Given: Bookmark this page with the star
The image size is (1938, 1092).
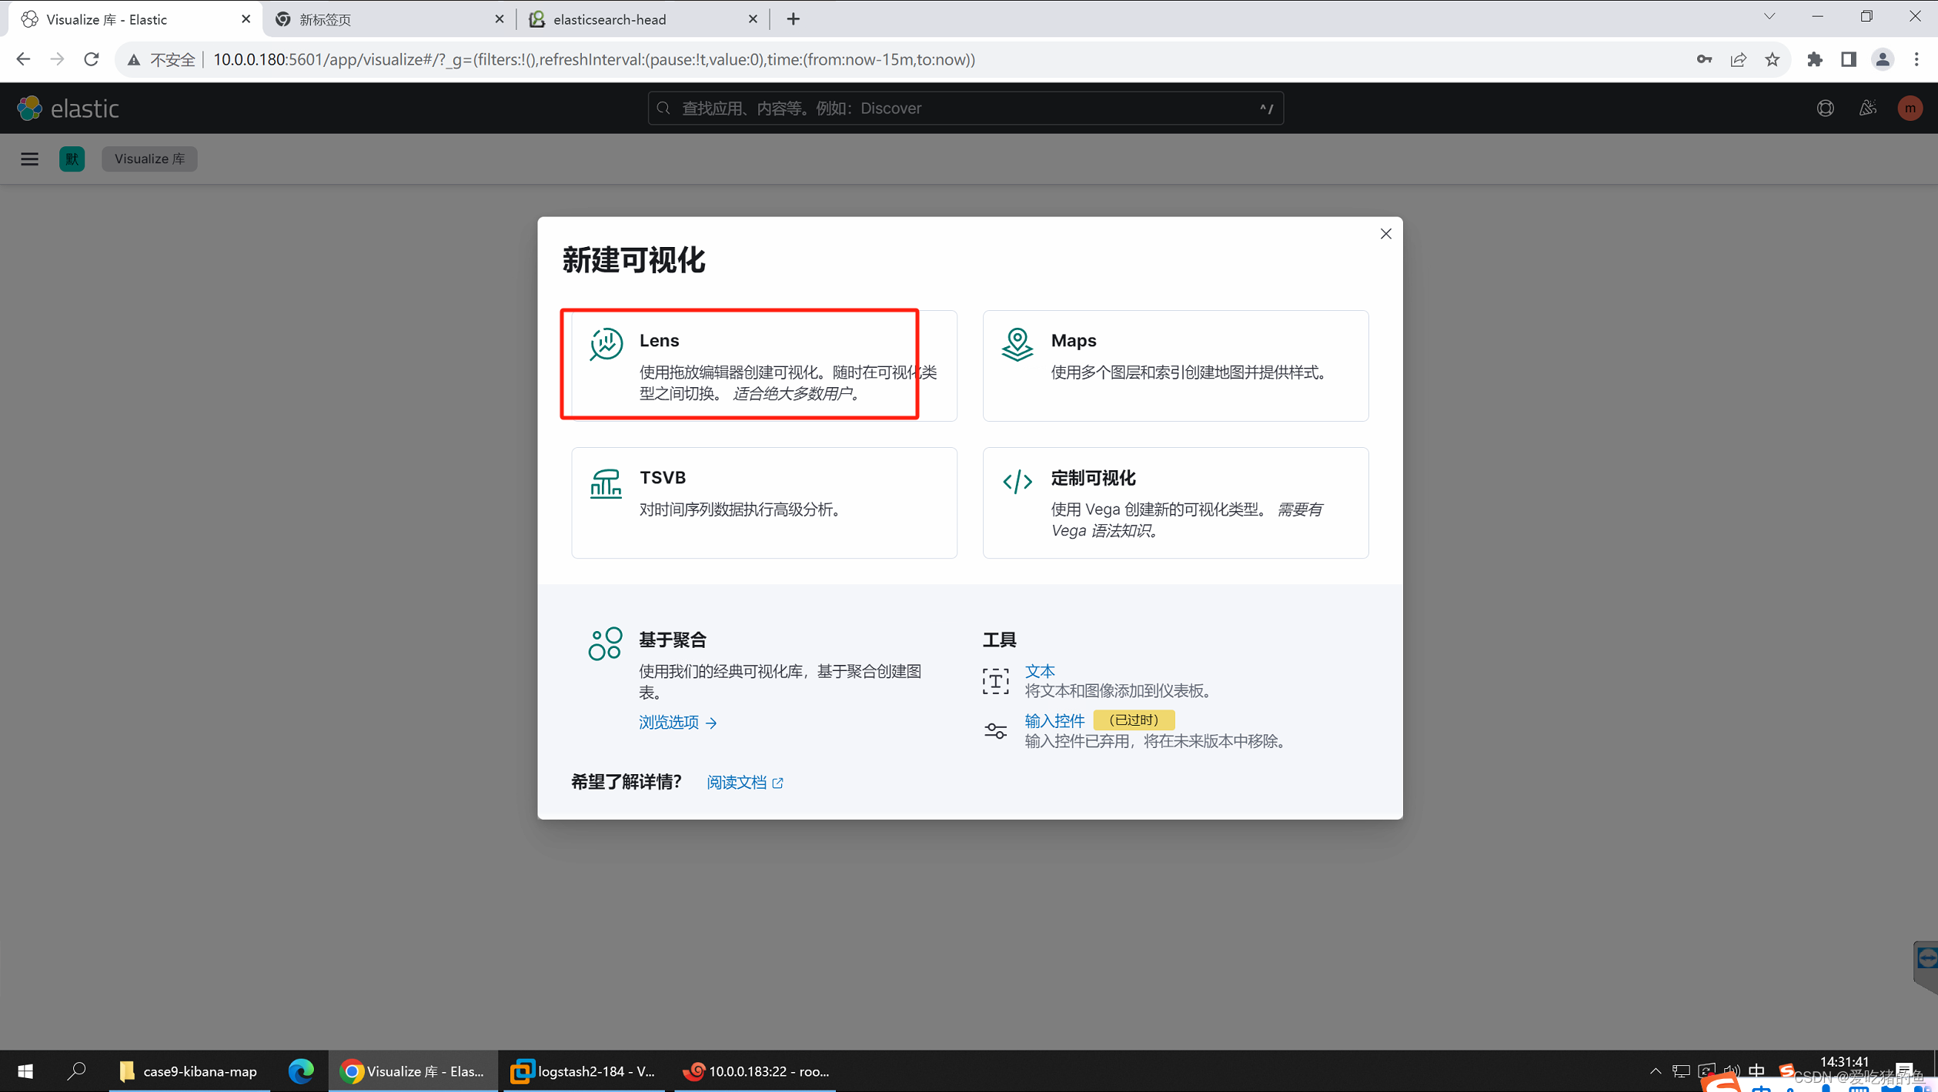Looking at the screenshot, I should [x=1772, y=59].
